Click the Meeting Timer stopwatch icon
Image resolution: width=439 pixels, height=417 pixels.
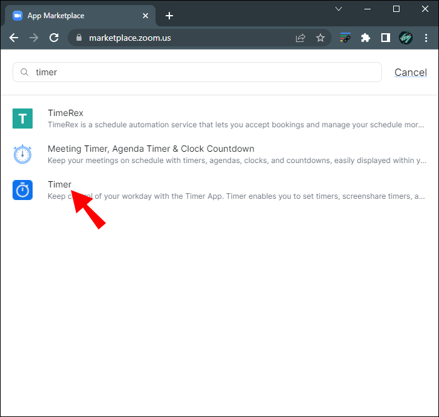coord(23,154)
